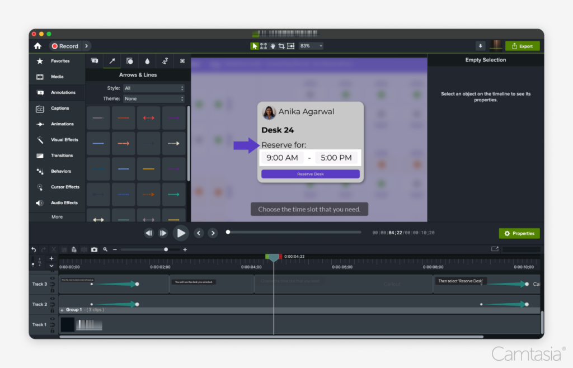Split clip at playhead
The height and width of the screenshot is (368, 573).
[x=84, y=249]
